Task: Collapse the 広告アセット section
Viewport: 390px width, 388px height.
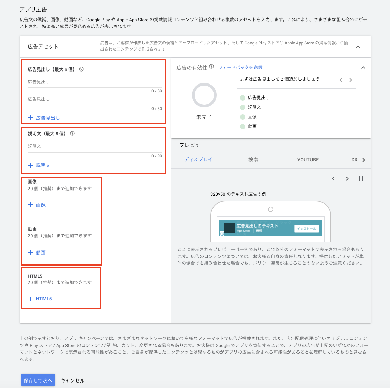Action: [358, 47]
